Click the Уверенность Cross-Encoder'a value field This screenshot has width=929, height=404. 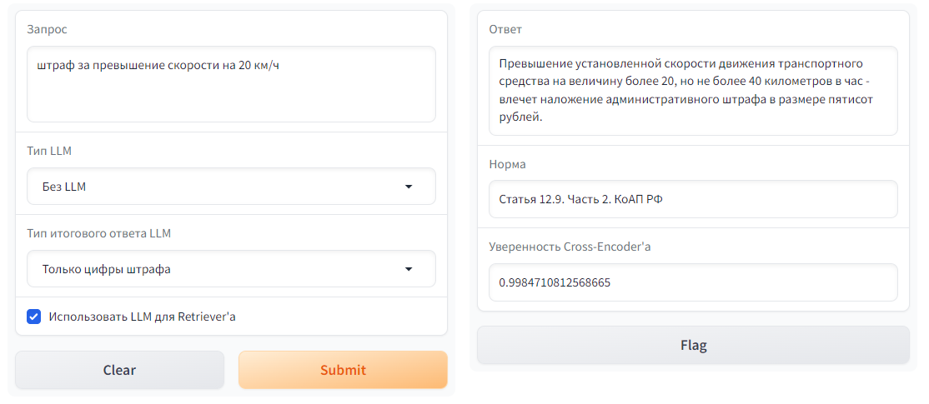click(693, 282)
